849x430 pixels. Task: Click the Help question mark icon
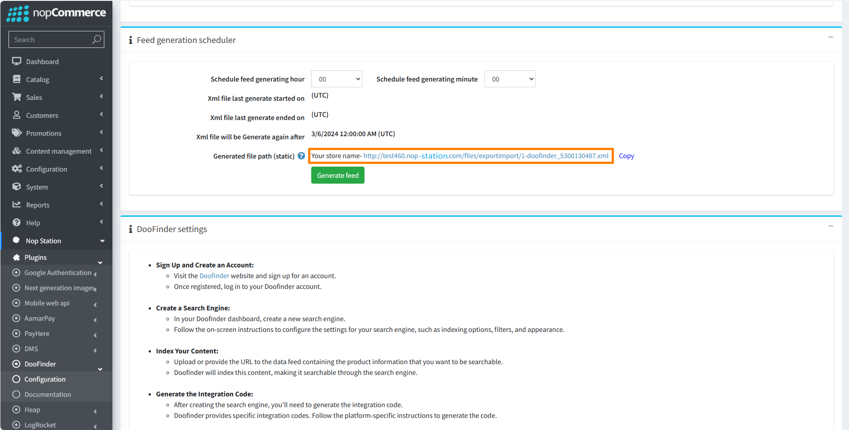click(x=17, y=223)
